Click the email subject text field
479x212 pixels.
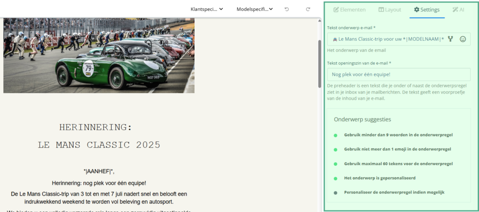pyautogui.click(x=387, y=39)
